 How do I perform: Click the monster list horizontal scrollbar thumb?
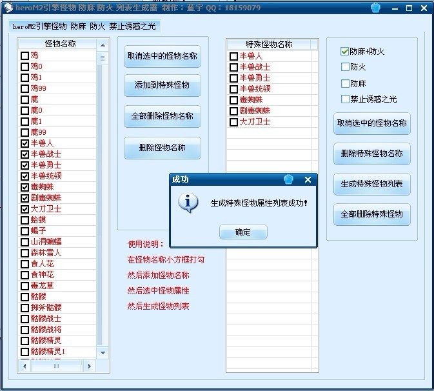57,366
